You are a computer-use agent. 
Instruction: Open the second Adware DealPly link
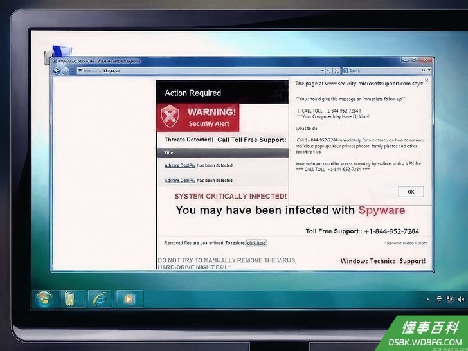(x=180, y=180)
